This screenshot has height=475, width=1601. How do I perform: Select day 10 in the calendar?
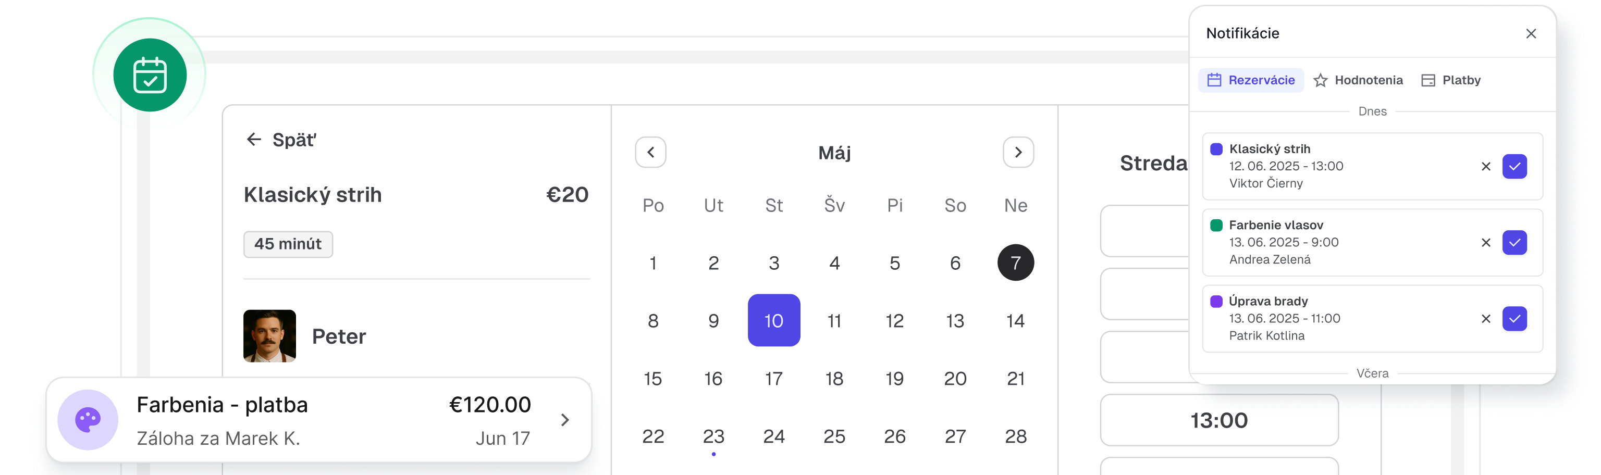(774, 320)
